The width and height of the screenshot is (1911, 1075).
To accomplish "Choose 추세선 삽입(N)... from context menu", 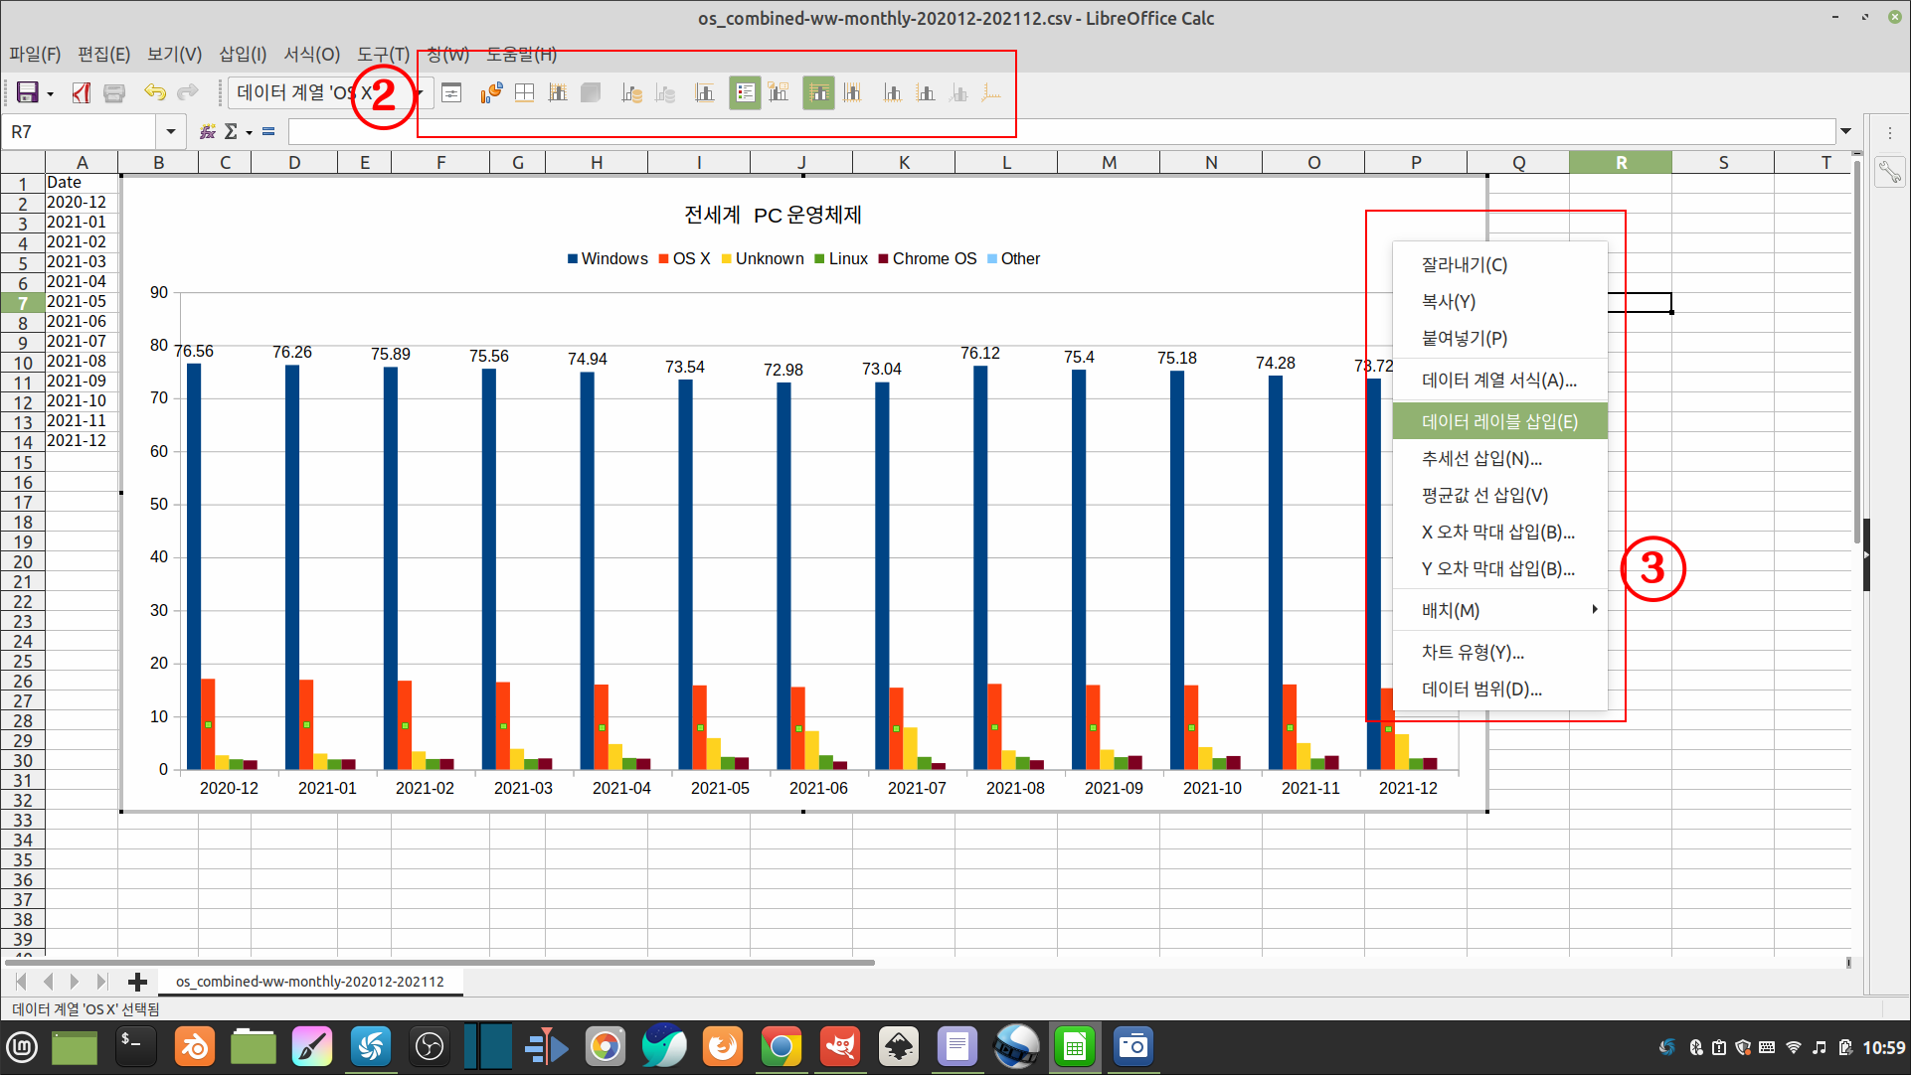I will coord(1481,458).
